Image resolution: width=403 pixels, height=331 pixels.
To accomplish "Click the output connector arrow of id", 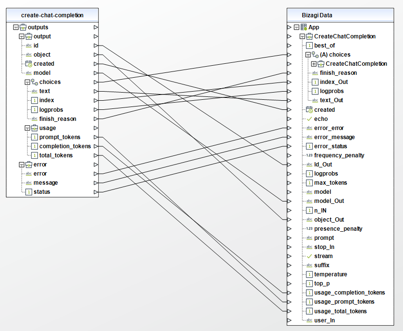I will point(96,46).
